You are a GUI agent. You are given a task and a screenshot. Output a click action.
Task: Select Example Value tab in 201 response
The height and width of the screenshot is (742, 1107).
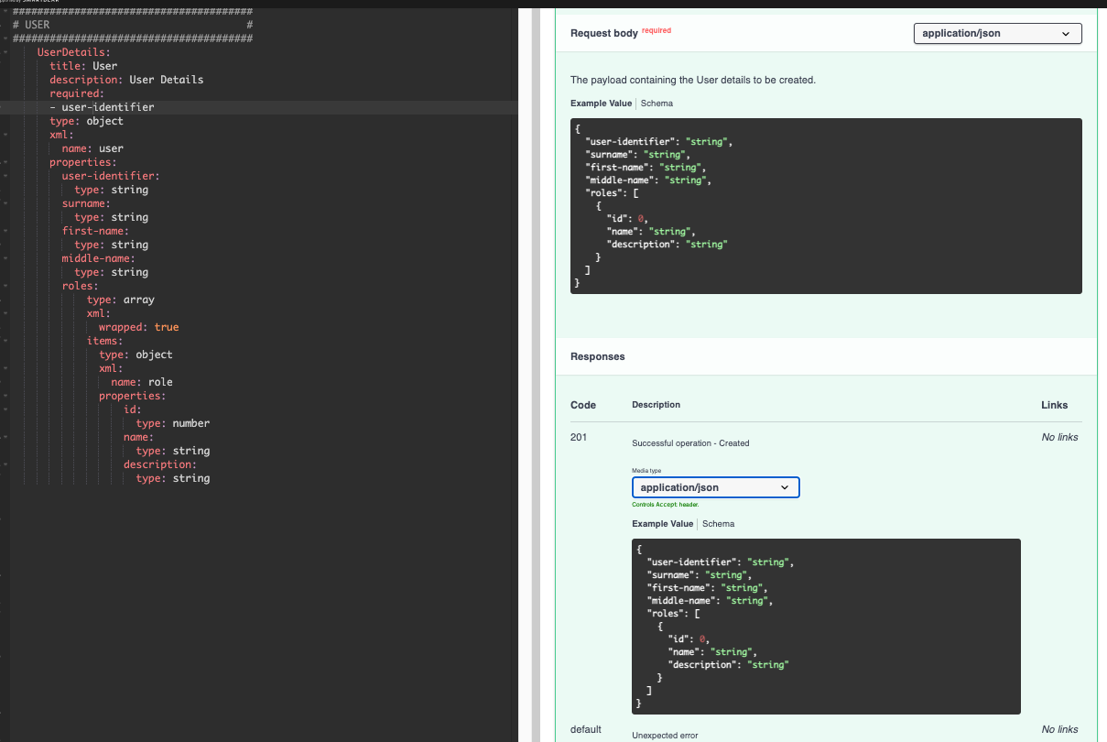(x=662, y=524)
